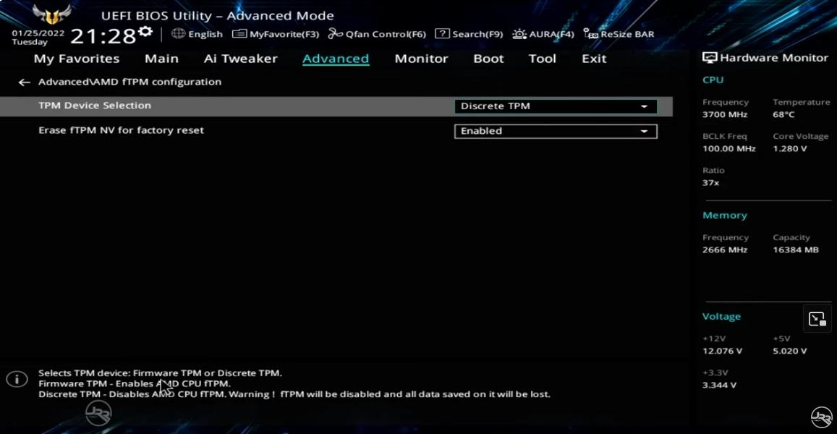The width and height of the screenshot is (837, 434).
Task: Go back using the left arrow
Action: pyautogui.click(x=24, y=82)
